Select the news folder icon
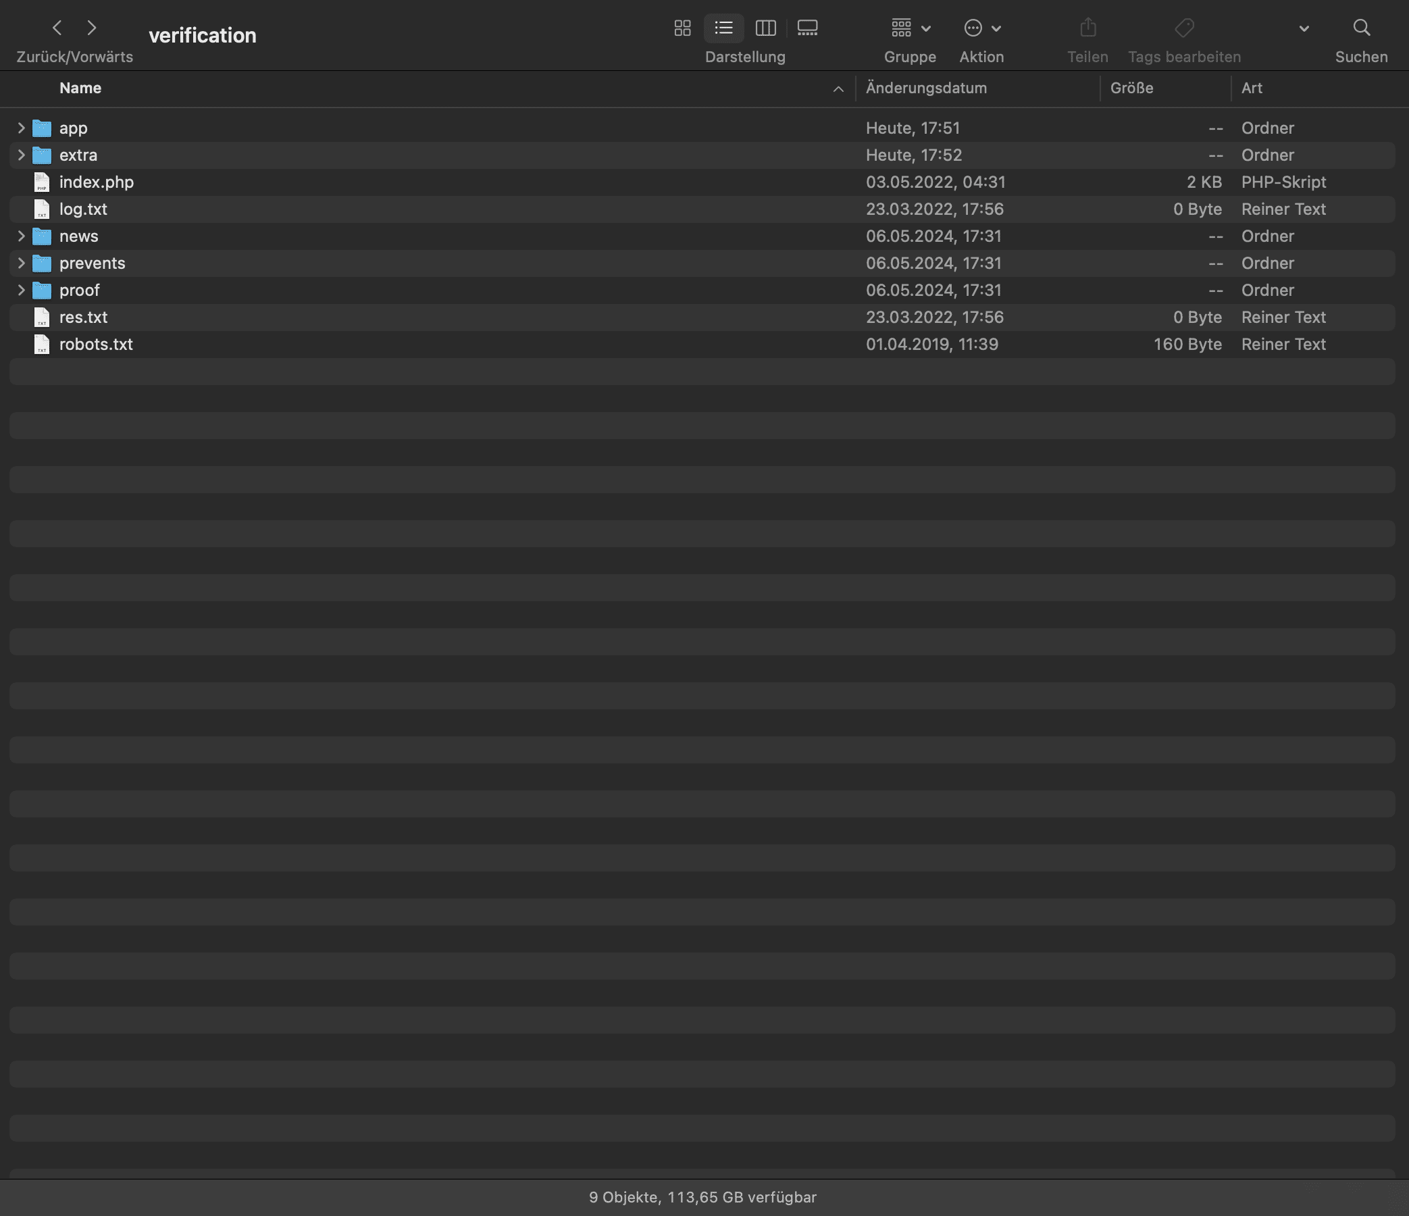This screenshot has width=1409, height=1216. (x=42, y=236)
